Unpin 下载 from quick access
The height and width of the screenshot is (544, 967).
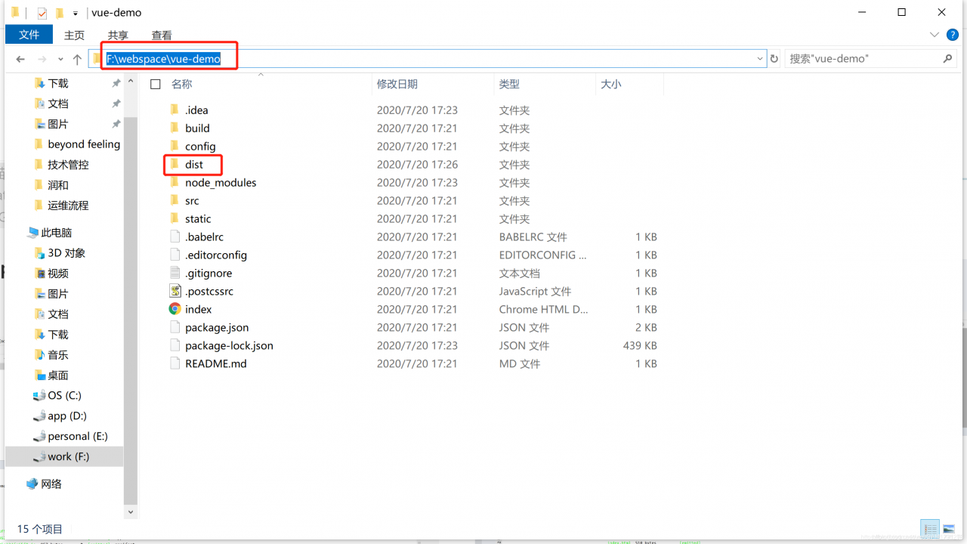116,83
